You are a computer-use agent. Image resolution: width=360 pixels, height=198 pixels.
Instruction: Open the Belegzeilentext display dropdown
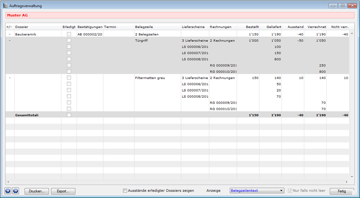257,191
